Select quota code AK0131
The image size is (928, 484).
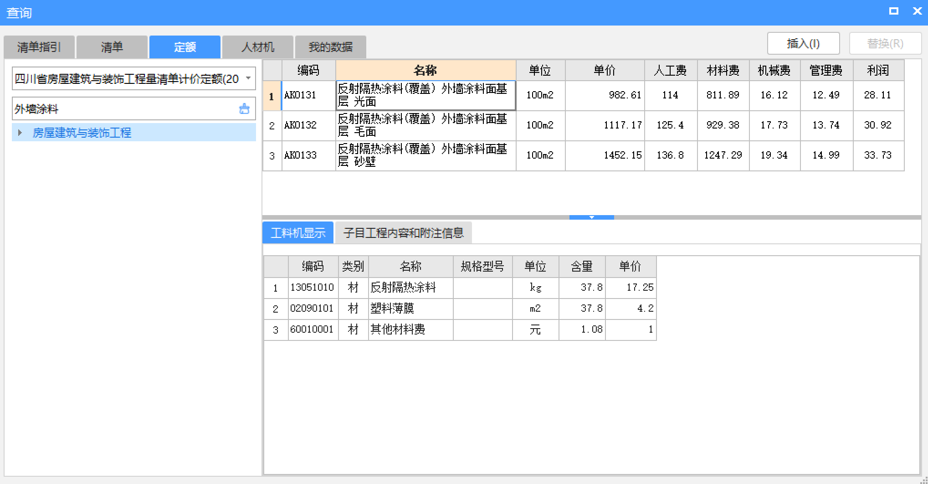(x=308, y=95)
